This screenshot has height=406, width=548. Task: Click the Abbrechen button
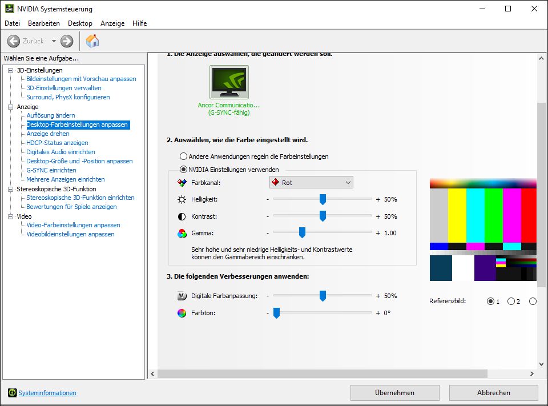coord(493,393)
